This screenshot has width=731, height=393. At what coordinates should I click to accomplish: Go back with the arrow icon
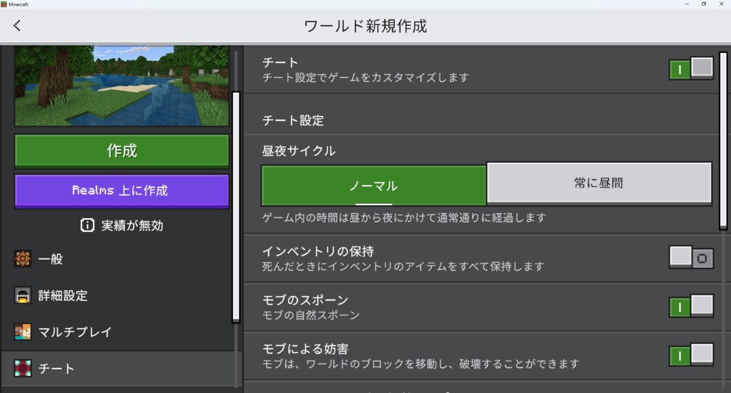pos(17,25)
